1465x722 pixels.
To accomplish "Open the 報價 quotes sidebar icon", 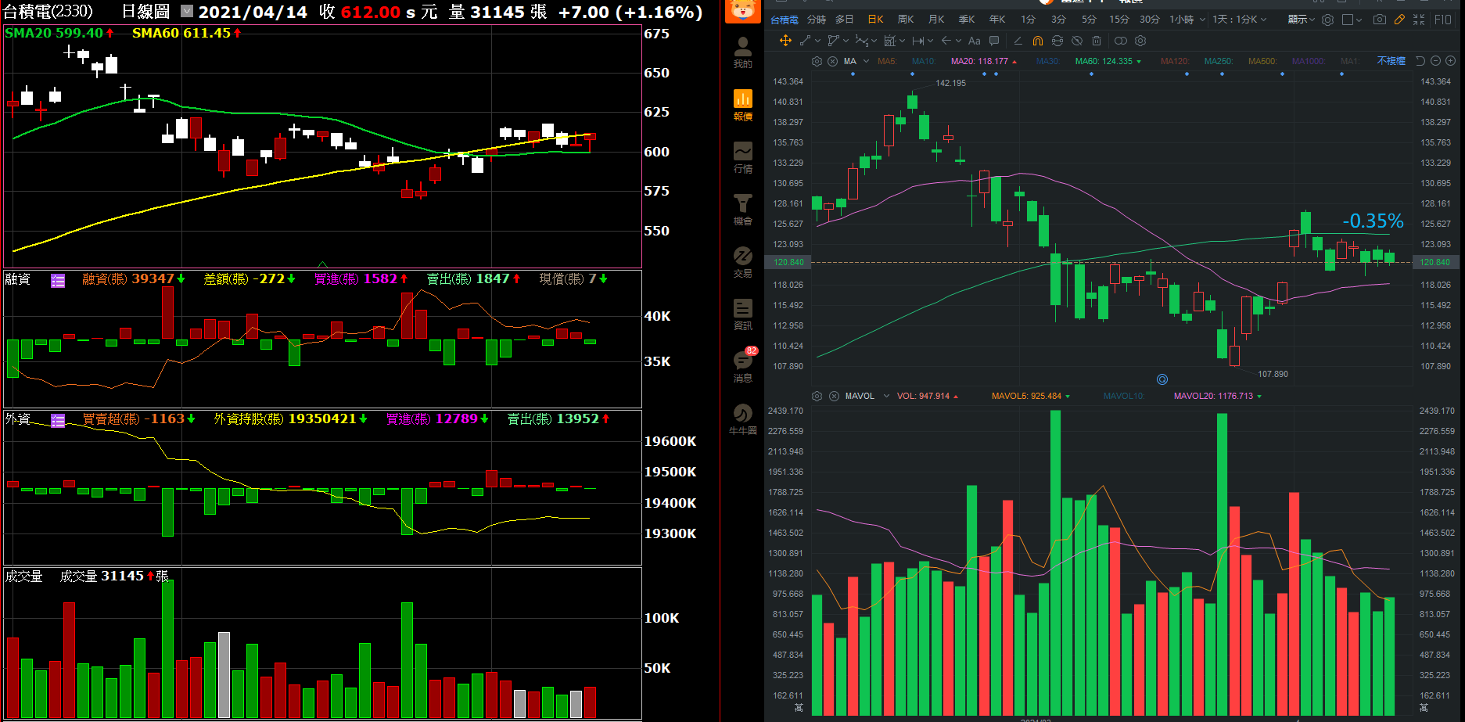I will 742,105.
